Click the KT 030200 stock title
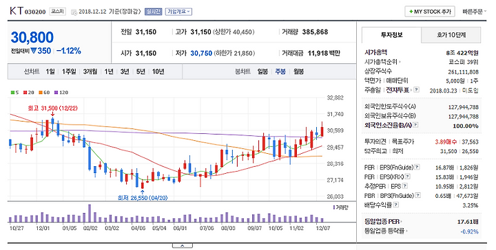The image size is (496, 250). coord(28,12)
